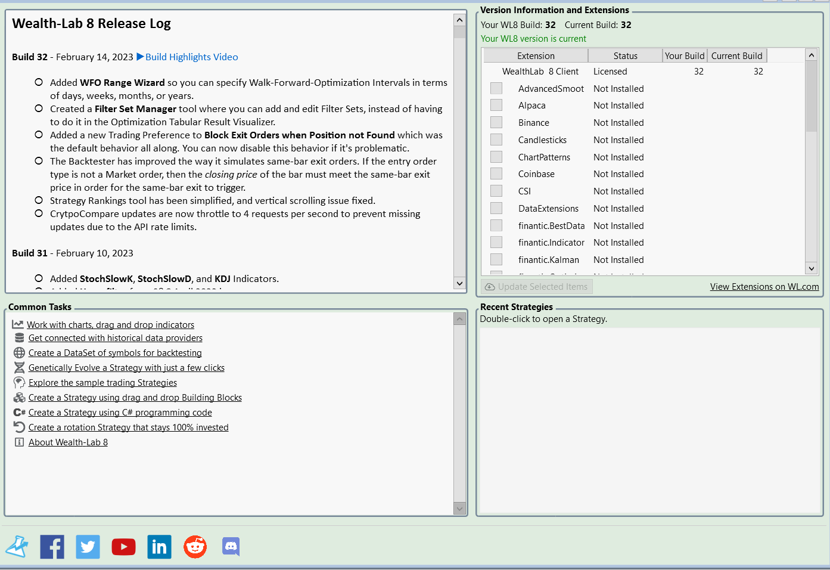Check the CSI extension checkbox
This screenshot has width=830, height=570.
click(496, 191)
